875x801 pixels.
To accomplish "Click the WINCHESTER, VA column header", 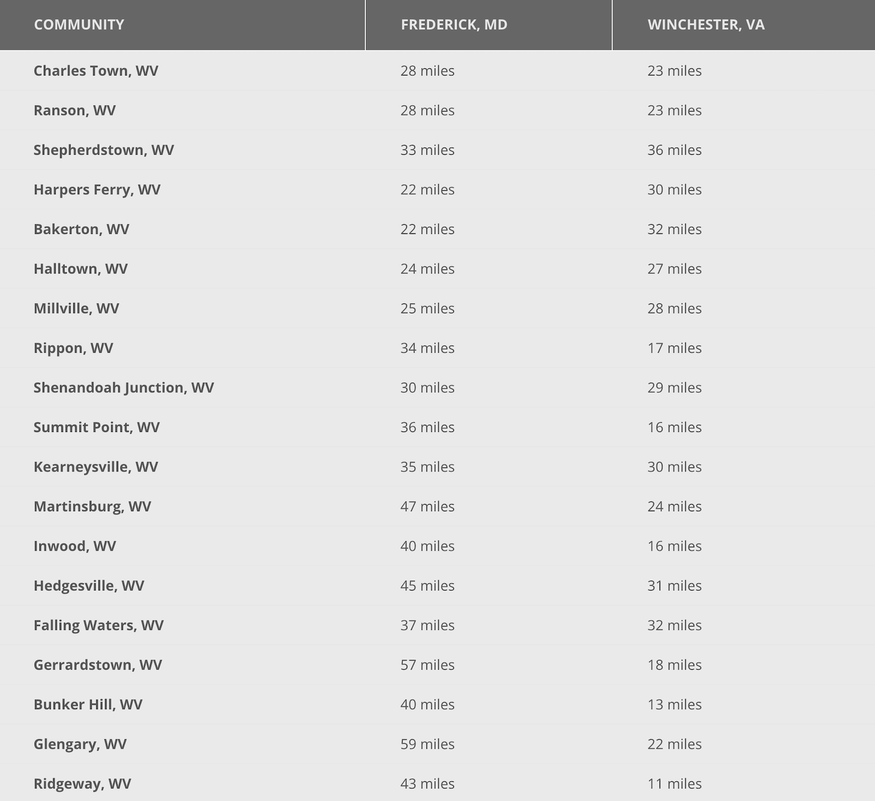I will pyautogui.click(x=706, y=25).
